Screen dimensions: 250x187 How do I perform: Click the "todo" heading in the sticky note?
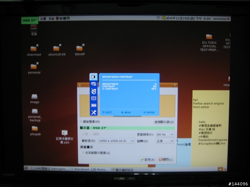[x=202, y=122]
